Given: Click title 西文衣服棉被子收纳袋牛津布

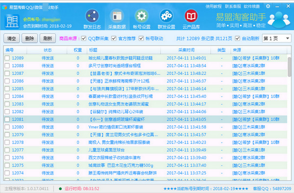Looking at the screenshot, I should click(114, 158).
